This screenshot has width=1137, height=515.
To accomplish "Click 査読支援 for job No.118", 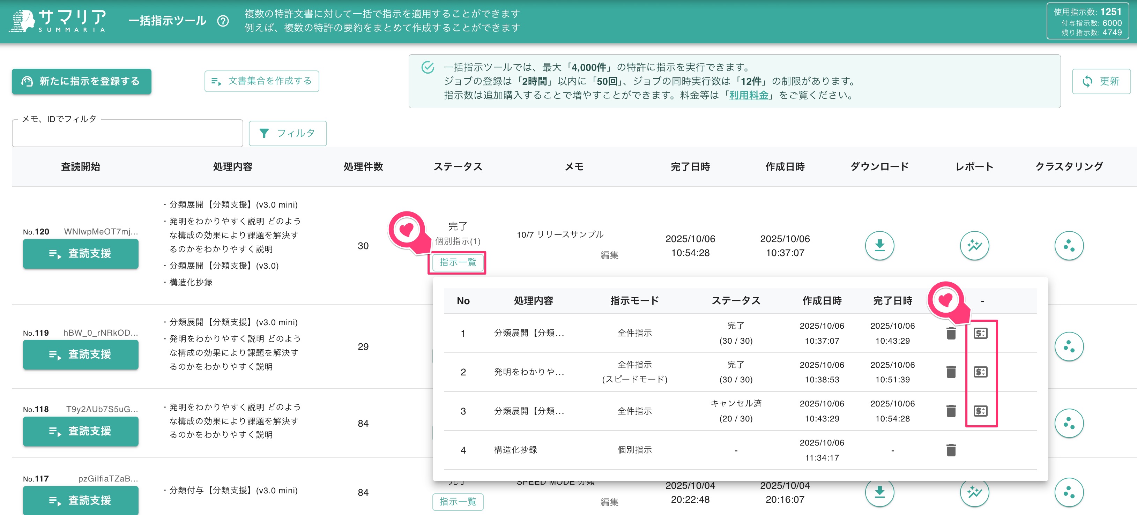I will [x=80, y=431].
